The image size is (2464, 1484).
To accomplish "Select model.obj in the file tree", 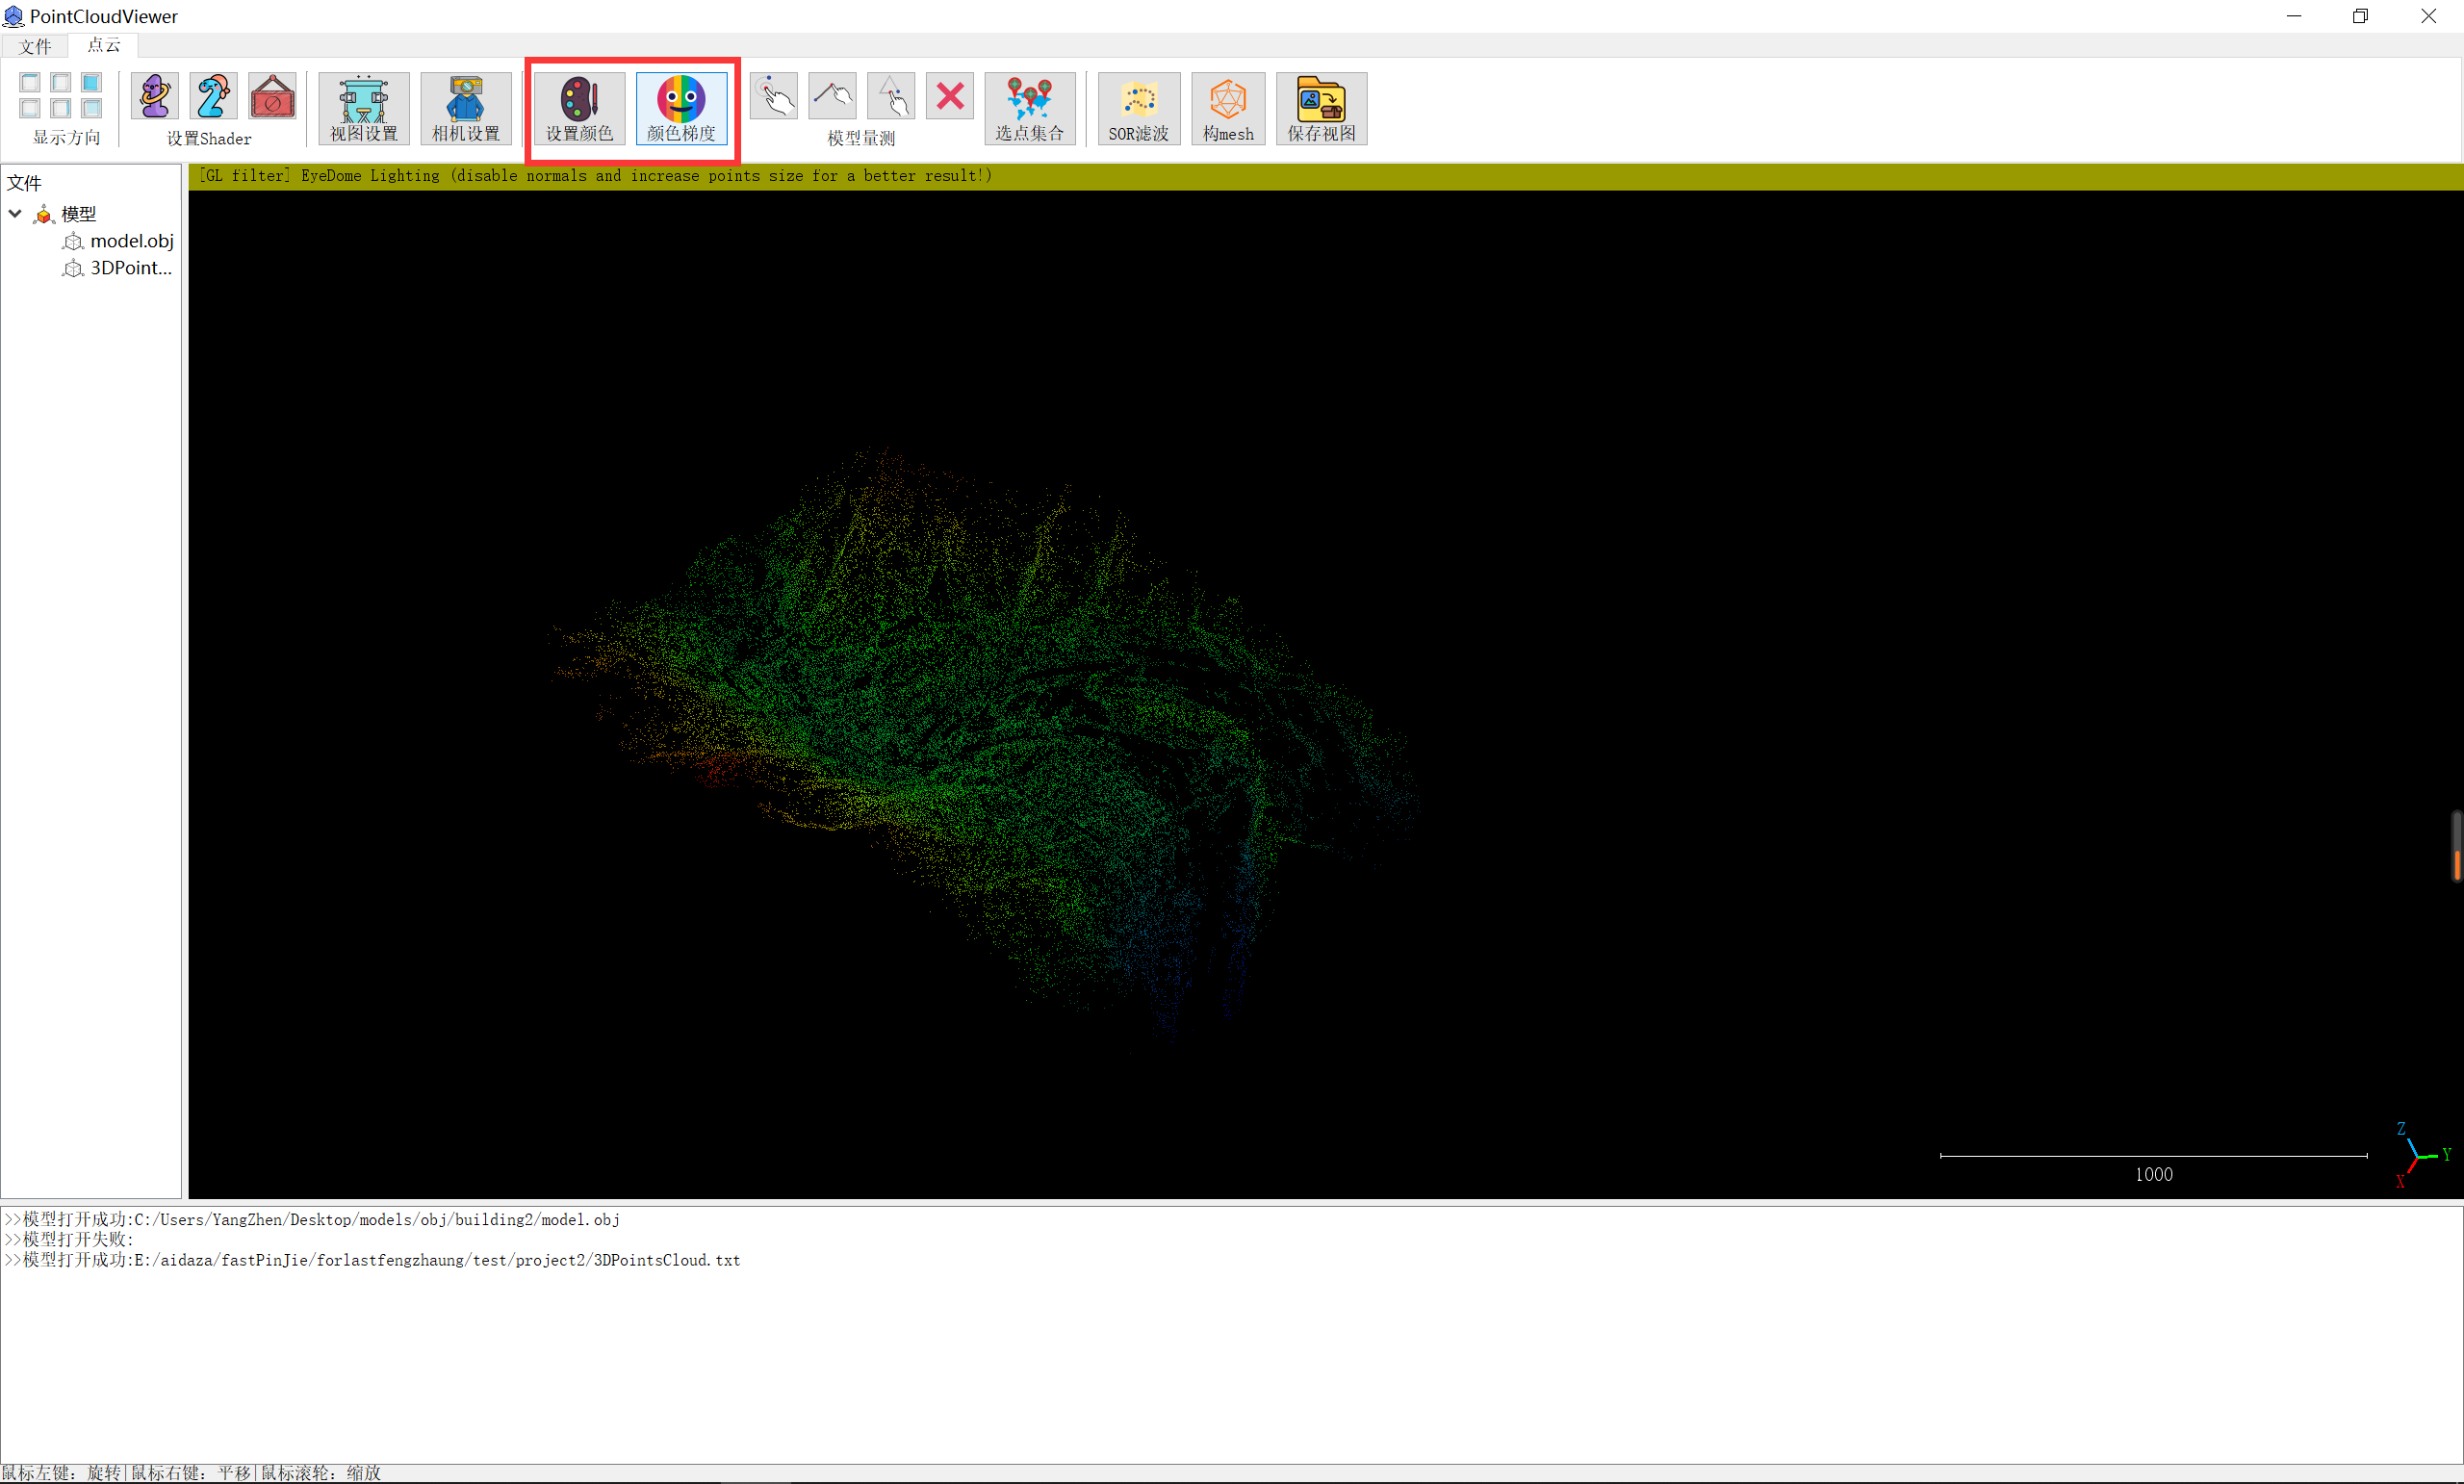I will [130, 241].
